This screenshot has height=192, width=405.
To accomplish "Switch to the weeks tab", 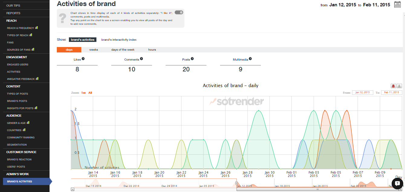I will click(93, 50).
